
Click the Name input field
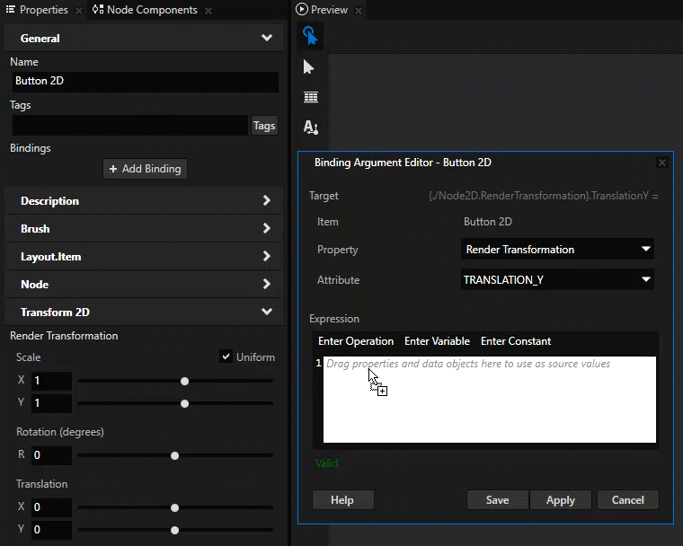144,81
